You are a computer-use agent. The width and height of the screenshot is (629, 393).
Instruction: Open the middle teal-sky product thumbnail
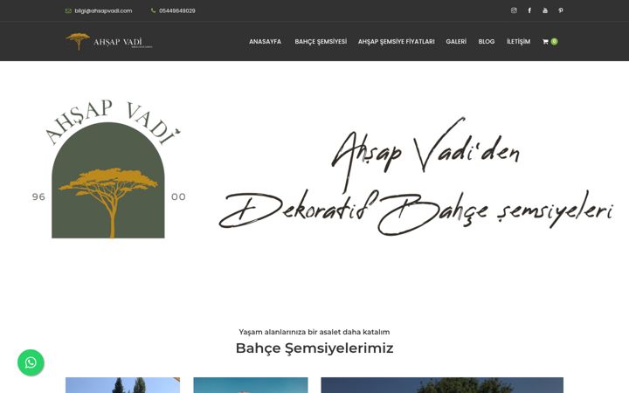251,385
